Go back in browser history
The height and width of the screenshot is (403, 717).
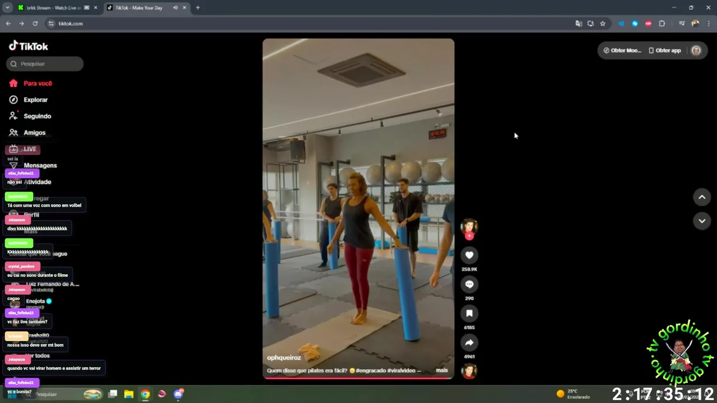[8, 24]
